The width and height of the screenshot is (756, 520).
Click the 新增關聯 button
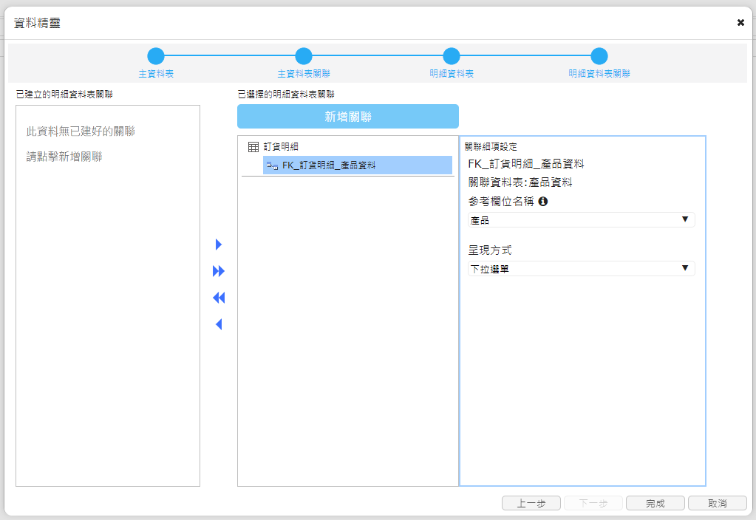click(x=347, y=117)
